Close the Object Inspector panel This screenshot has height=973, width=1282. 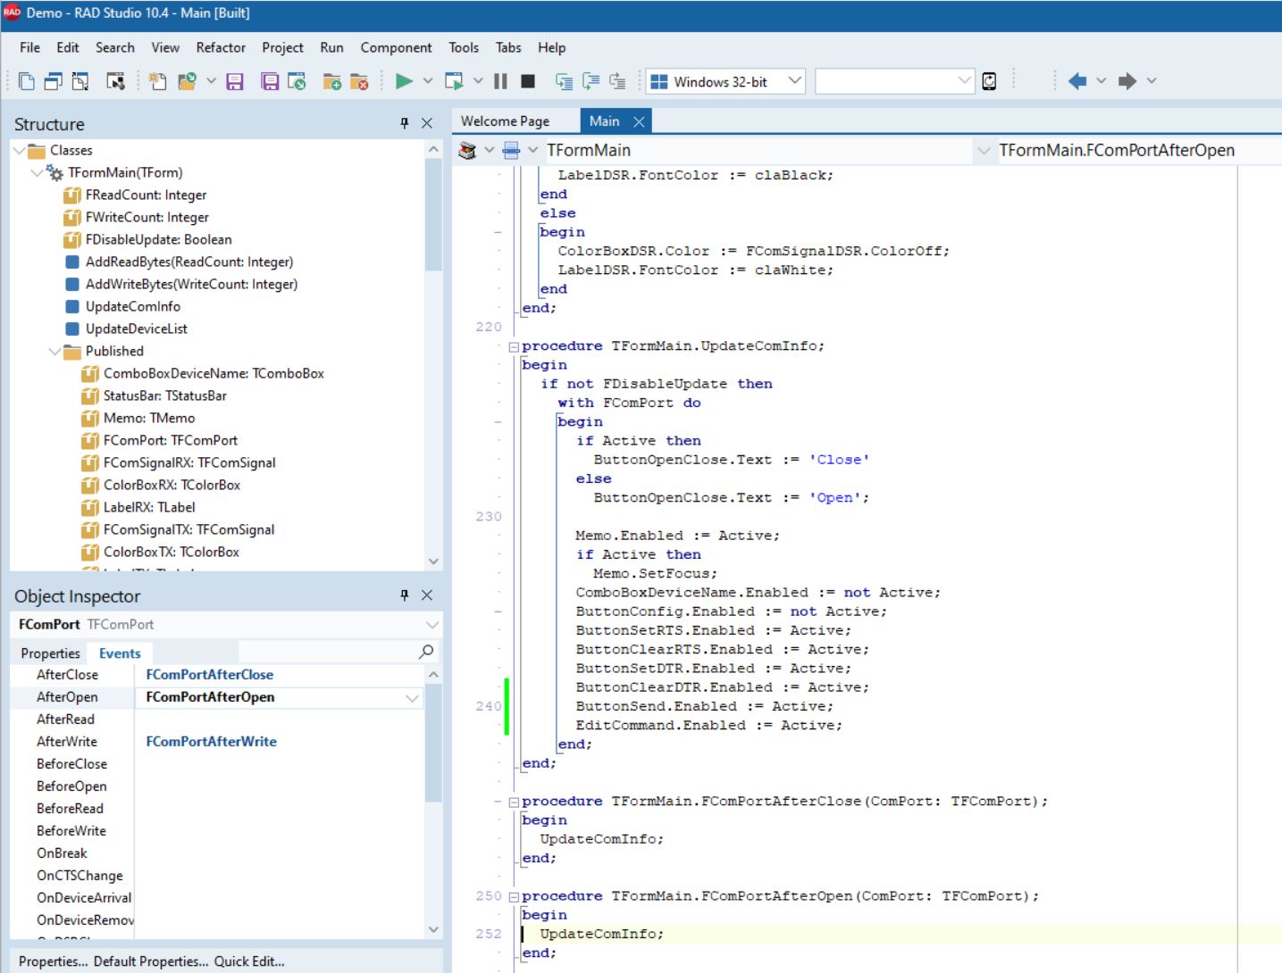point(427,595)
